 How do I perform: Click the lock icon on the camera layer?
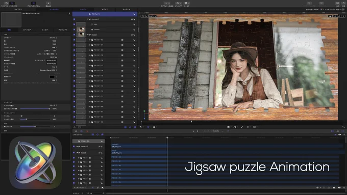point(134,30)
